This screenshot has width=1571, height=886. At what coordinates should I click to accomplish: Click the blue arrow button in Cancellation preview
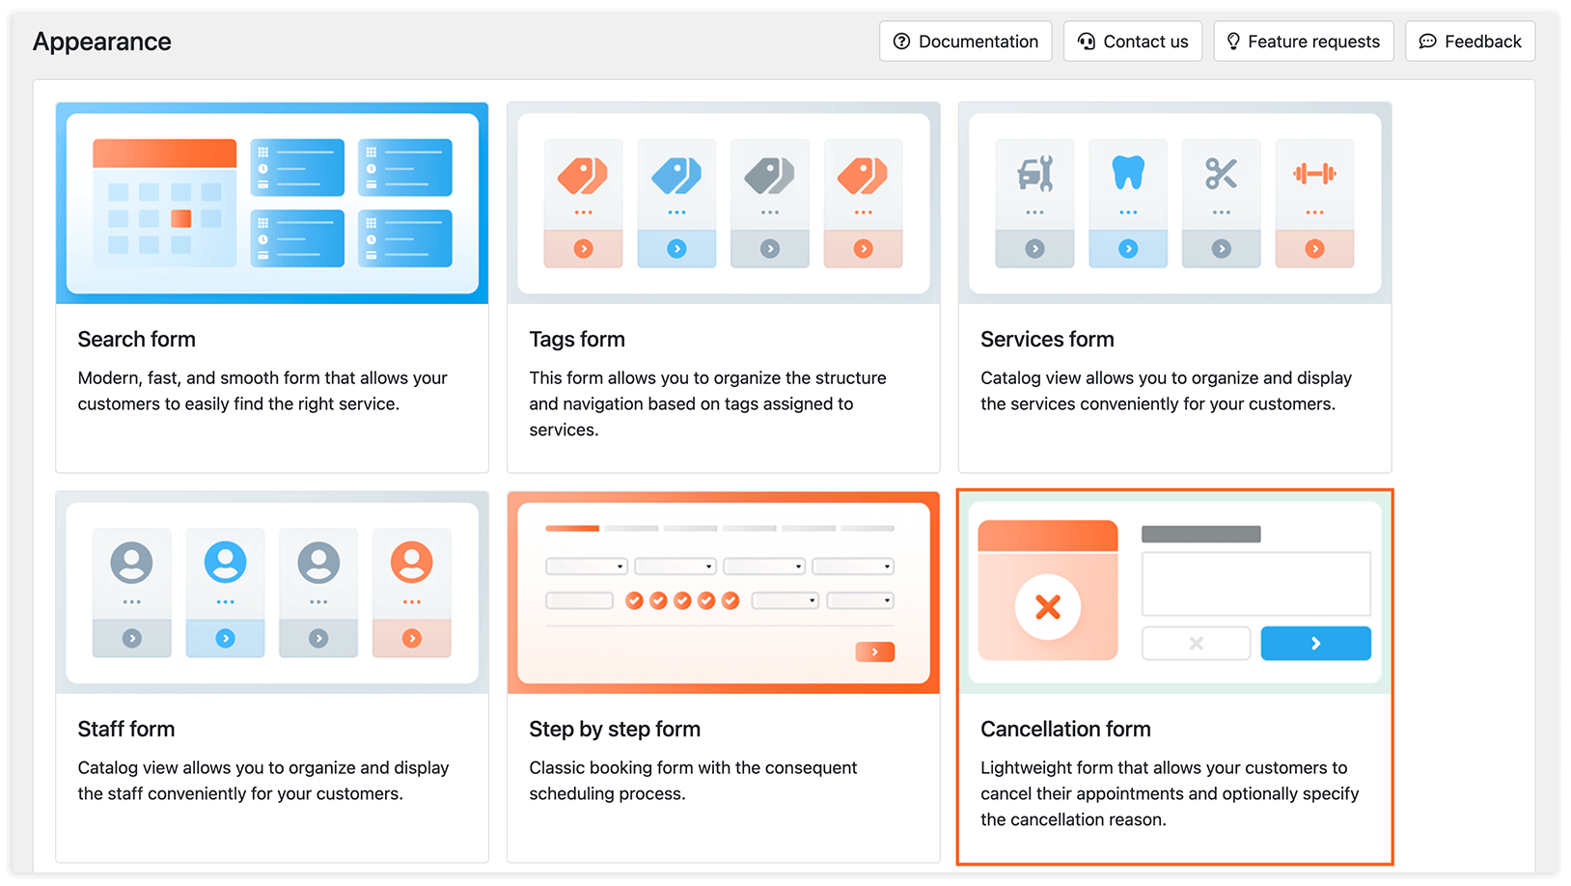tap(1315, 643)
